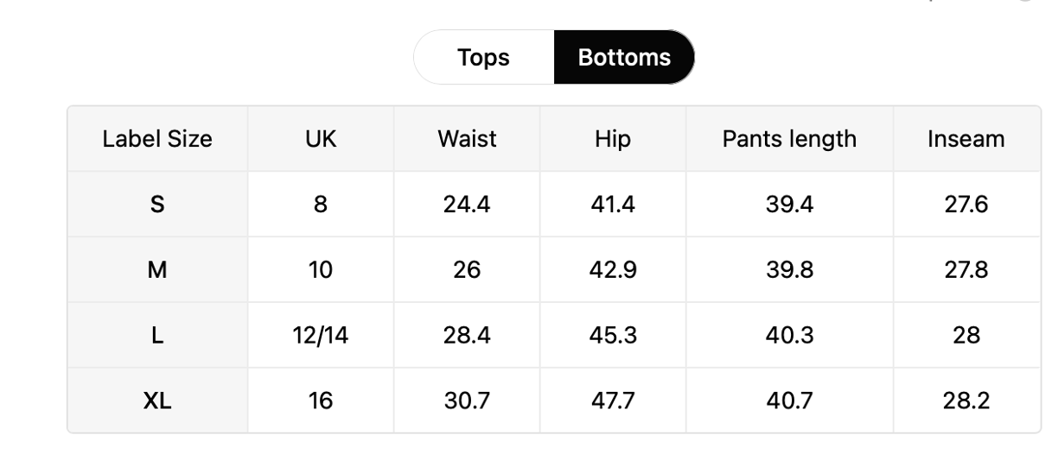Viewport: 1058px width, 454px height.
Task: Click the Label Size column header
Action: (x=157, y=139)
